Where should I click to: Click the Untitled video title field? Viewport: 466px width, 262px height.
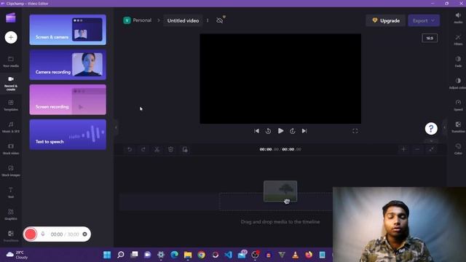point(183,21)
